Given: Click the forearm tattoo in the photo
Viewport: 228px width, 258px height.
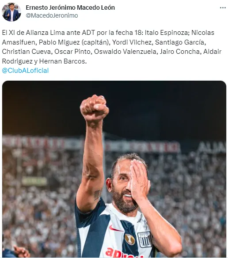Looking at the screenshot, I should click(x=97, y=194).
